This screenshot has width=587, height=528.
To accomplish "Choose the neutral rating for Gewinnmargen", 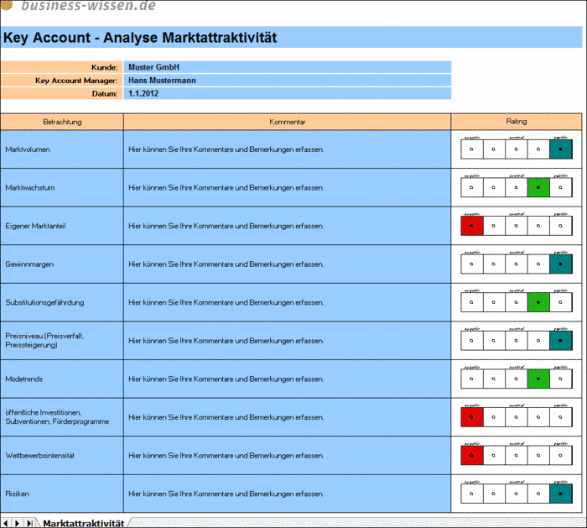I will click(516, 264).
